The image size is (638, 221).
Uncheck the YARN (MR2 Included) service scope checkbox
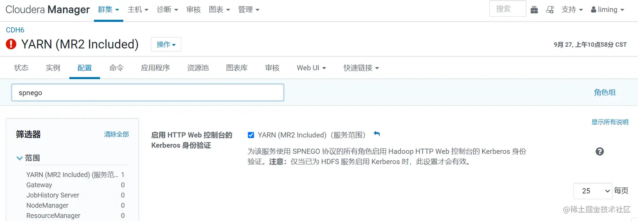pyautogui.click(x=251, y=135)
